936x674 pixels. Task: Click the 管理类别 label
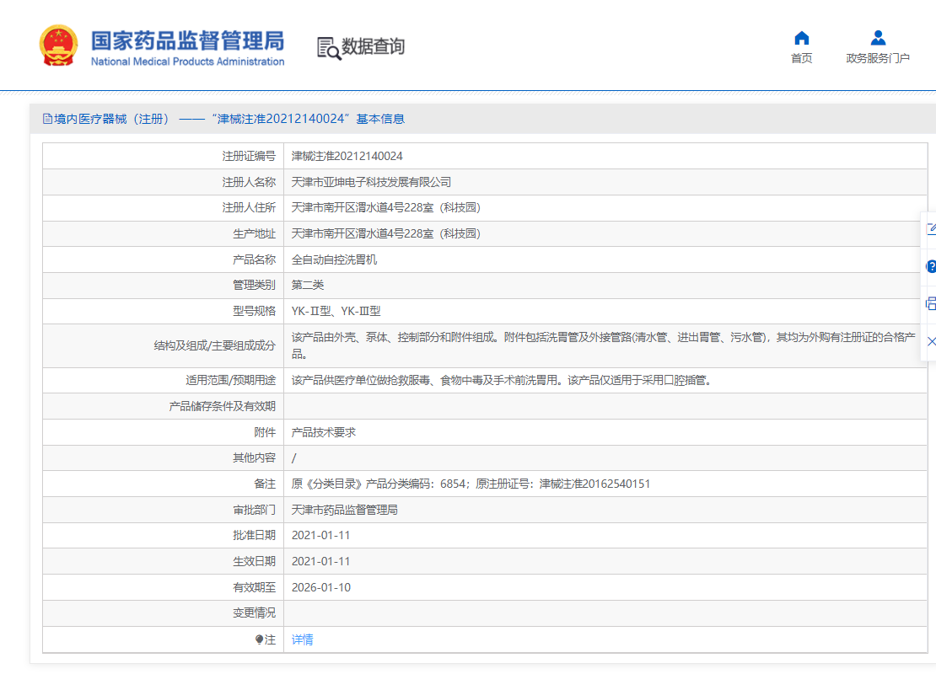pos(255,285)
